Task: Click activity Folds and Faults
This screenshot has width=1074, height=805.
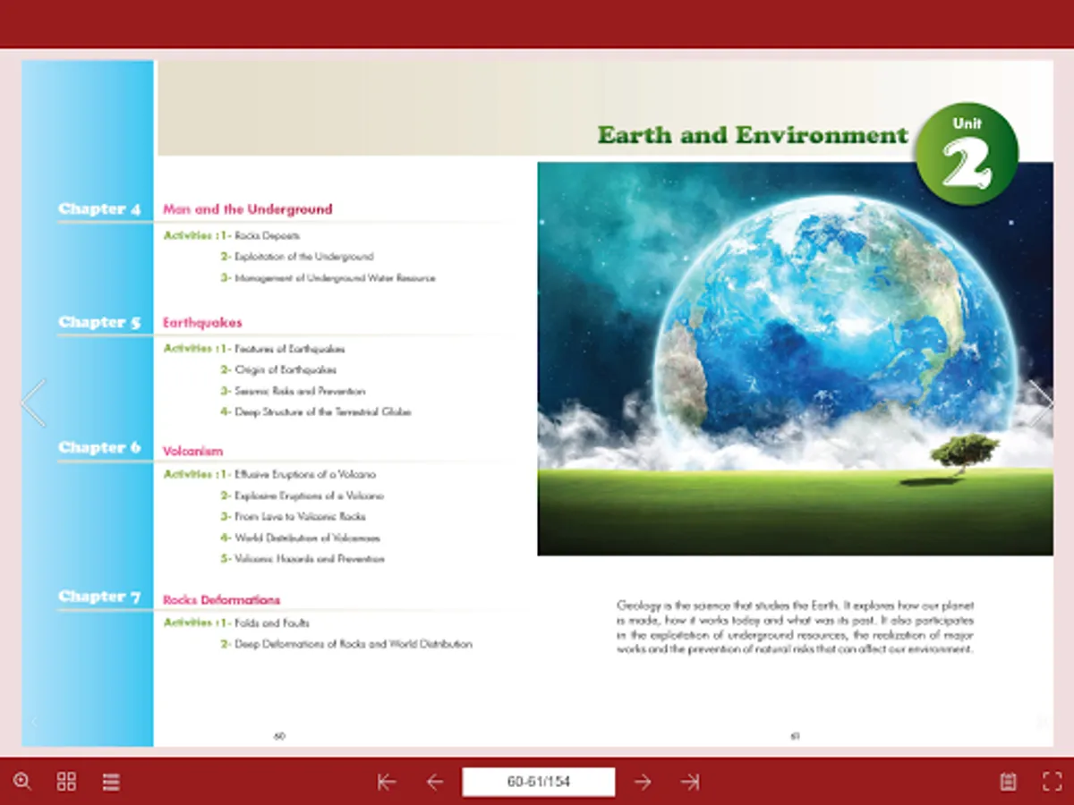Action: [x=271, y=623]
